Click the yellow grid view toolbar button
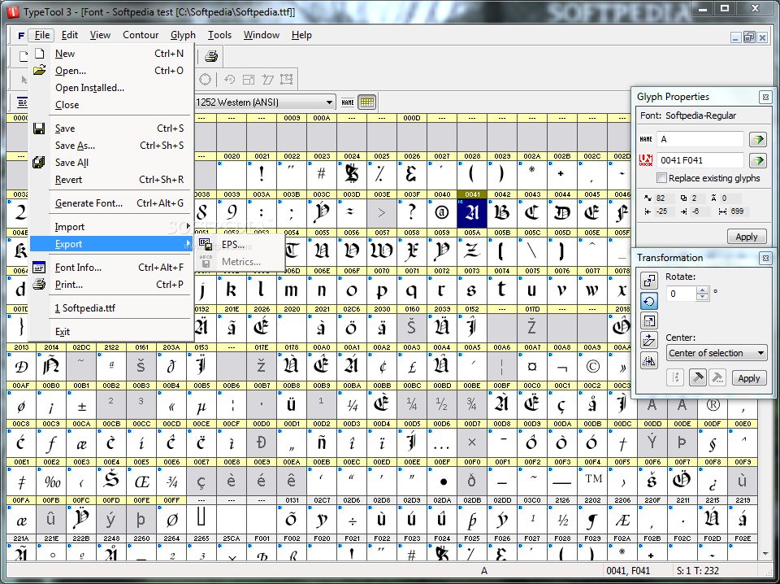Screen dimensions: 780x584 (367, 102)
